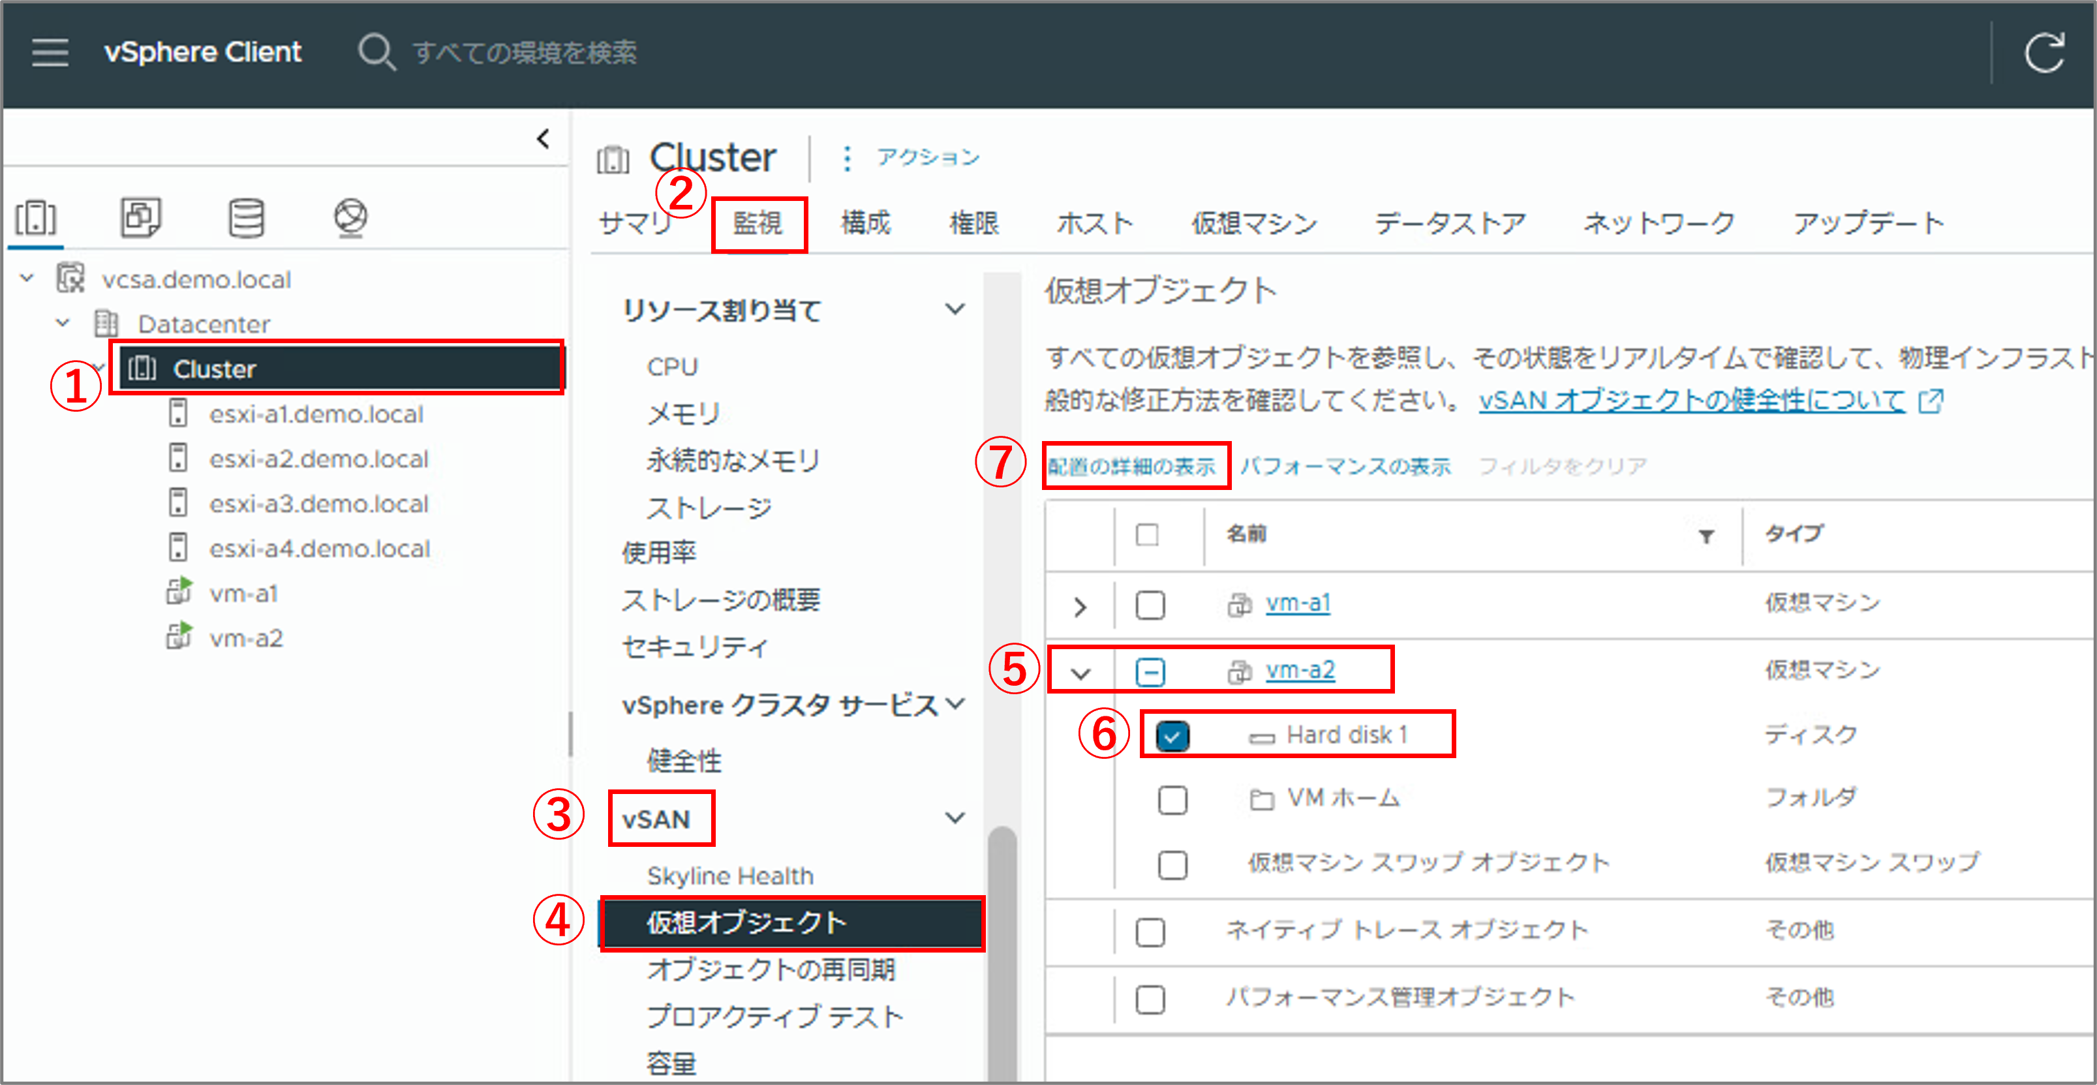Collapse the vSphere クラスタ サービス section
Image resolution: width=2097 pixels, height=1085 pixels.
(x=956, y=703)
